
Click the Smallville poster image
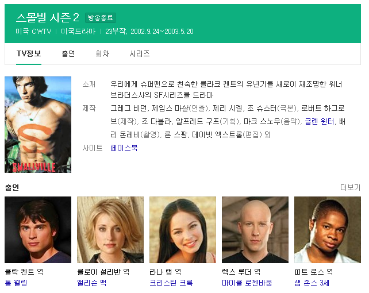click(38, 125)
